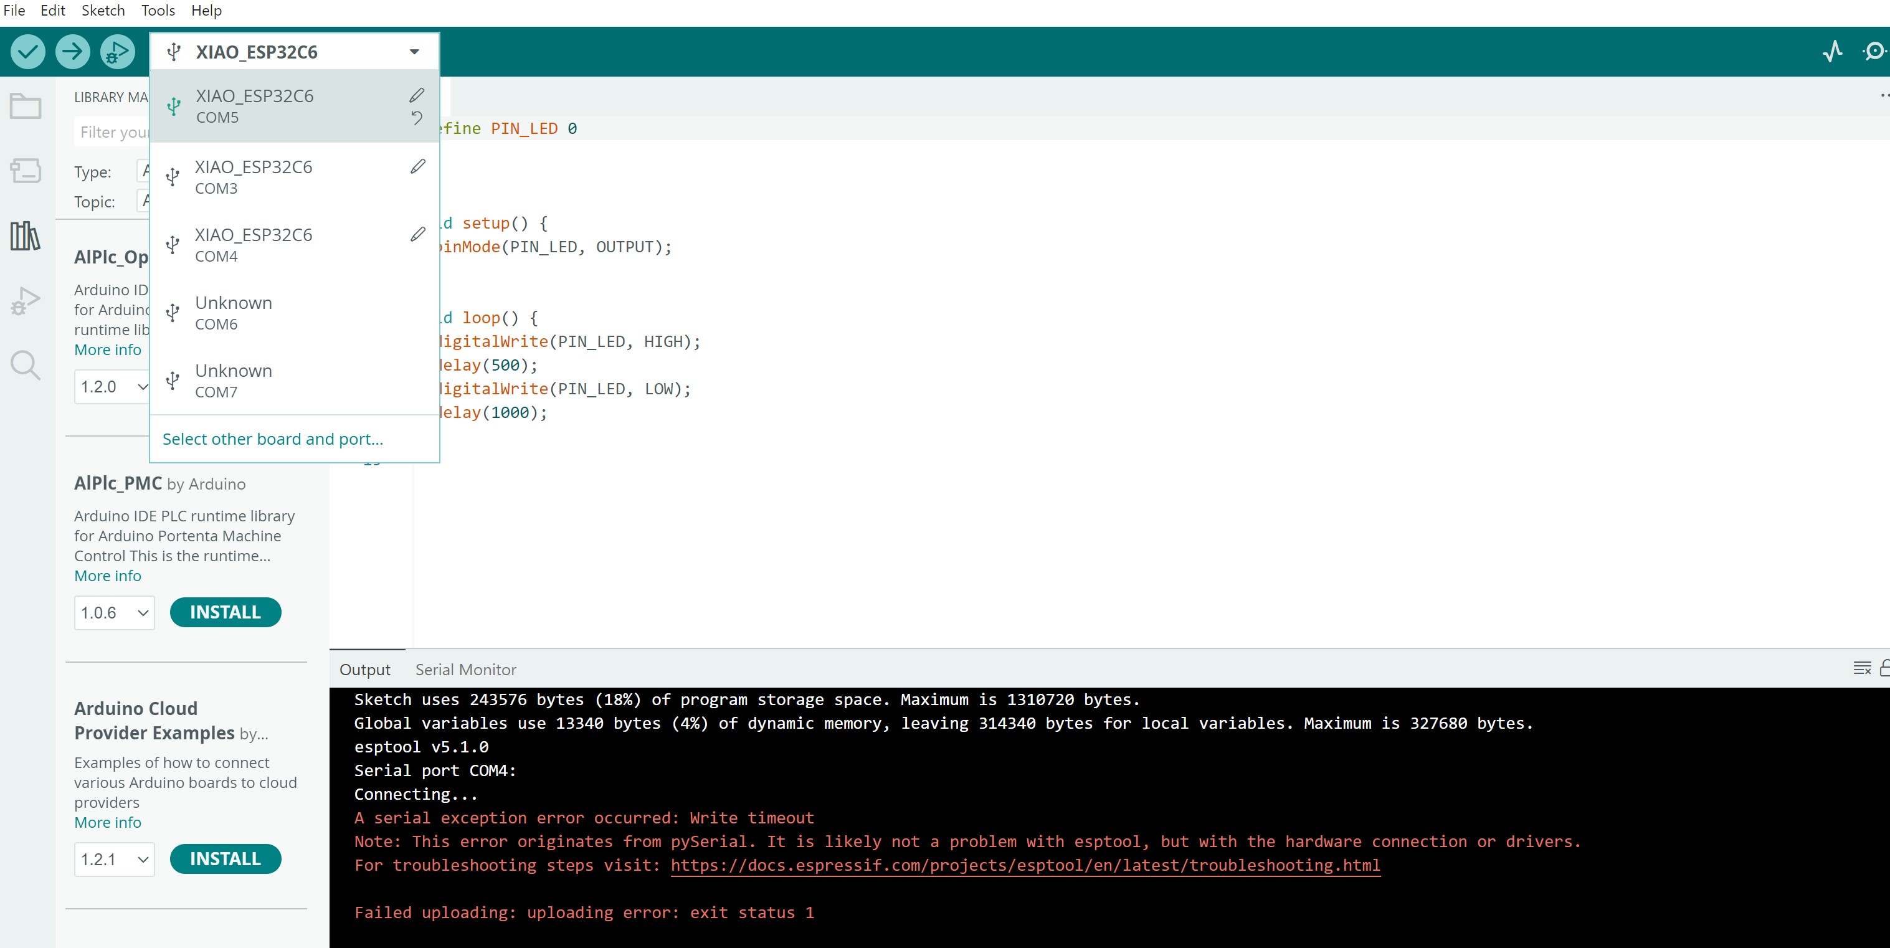
Task: Open Library Manager books icon
Action: pyautogui.click(x=26, y=236)
